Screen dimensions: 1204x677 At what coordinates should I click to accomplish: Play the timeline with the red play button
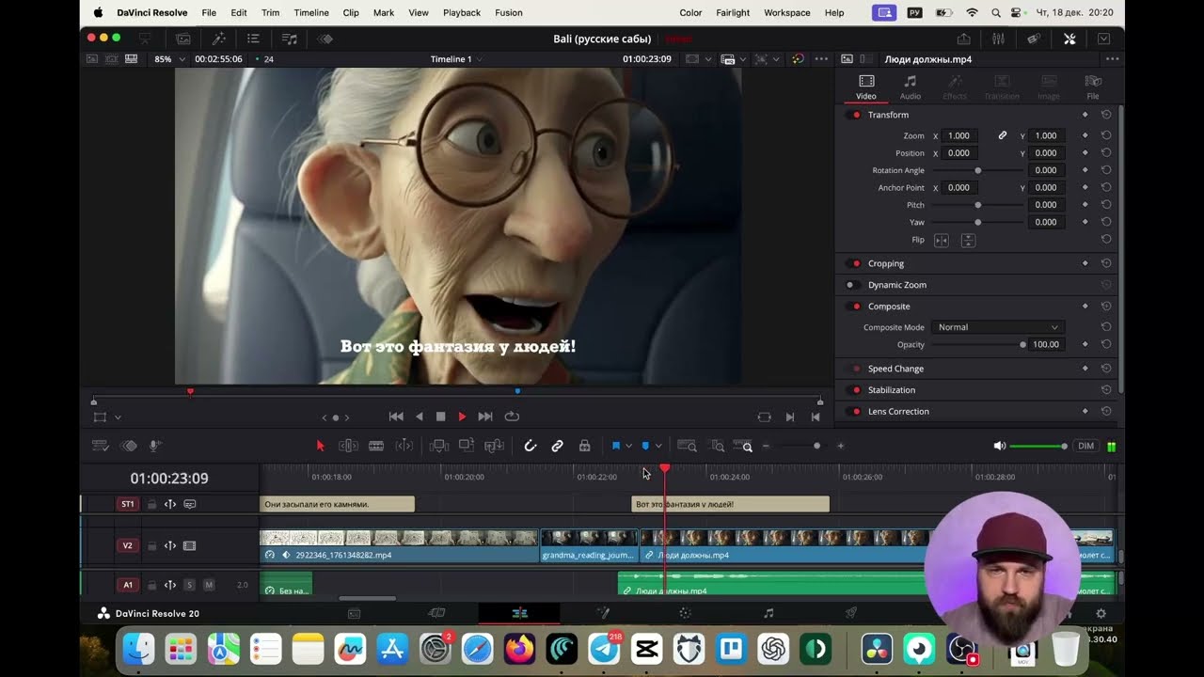(462, 417)
